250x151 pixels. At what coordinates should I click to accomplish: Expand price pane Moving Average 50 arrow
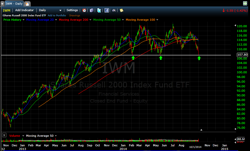click(x=123, y=20)
